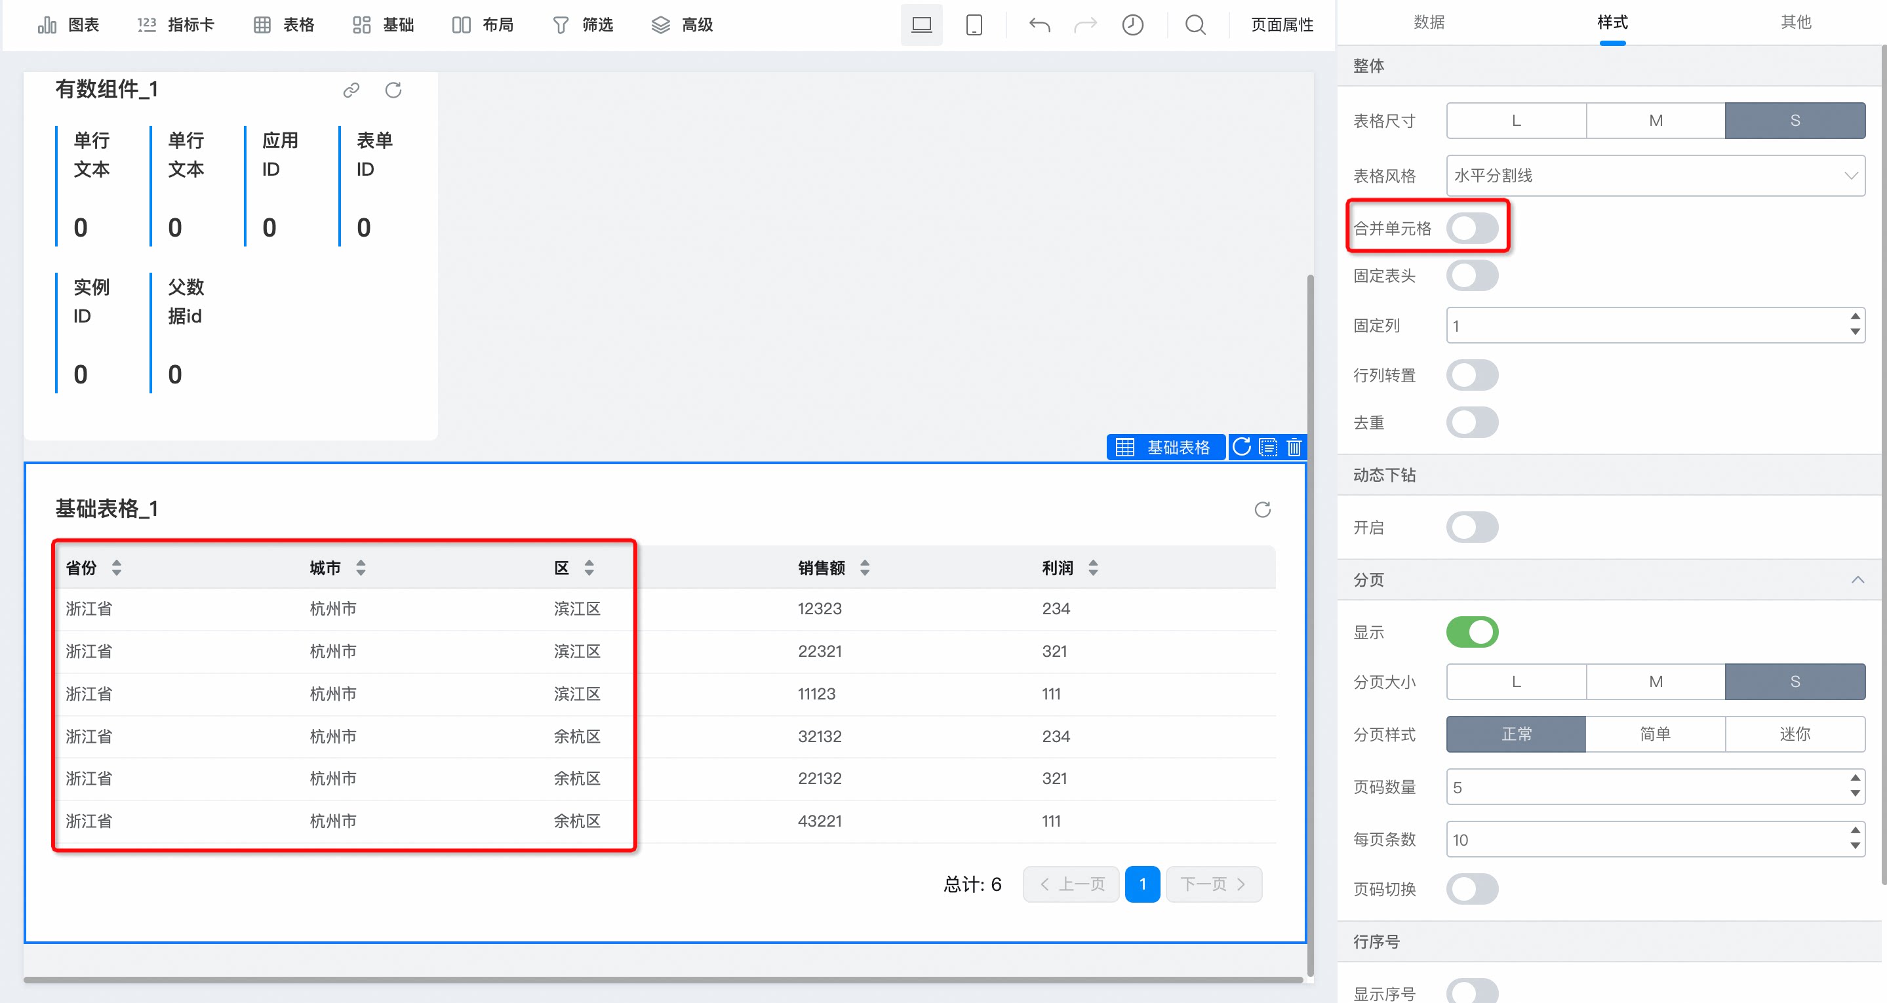The image size is (1887, 1003).
Task: Open the 表格风格 dropdown
Action: point(1656,176)
